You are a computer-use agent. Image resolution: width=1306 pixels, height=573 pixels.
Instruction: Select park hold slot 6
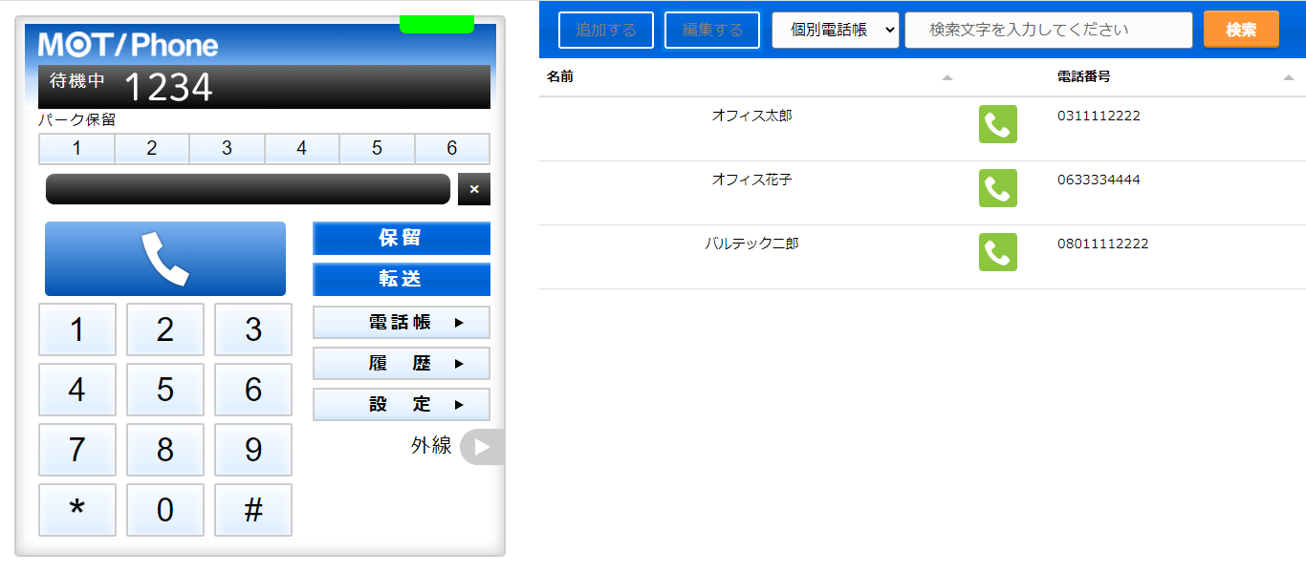452,149
